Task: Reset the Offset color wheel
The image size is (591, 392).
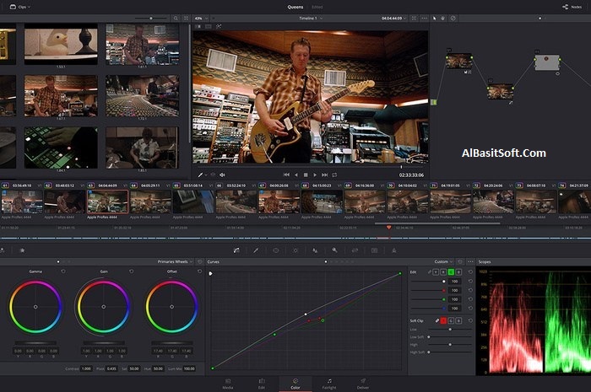Action: tap(199, 271)
